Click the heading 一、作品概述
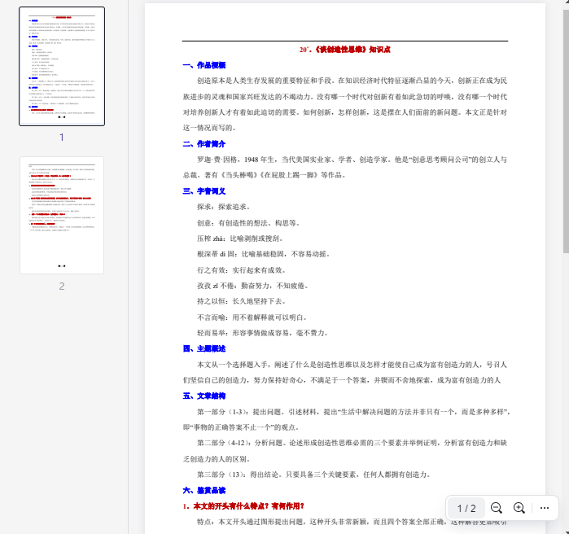Image resolution: width=569 pixels, height=534 pixels. coord(204,65)
